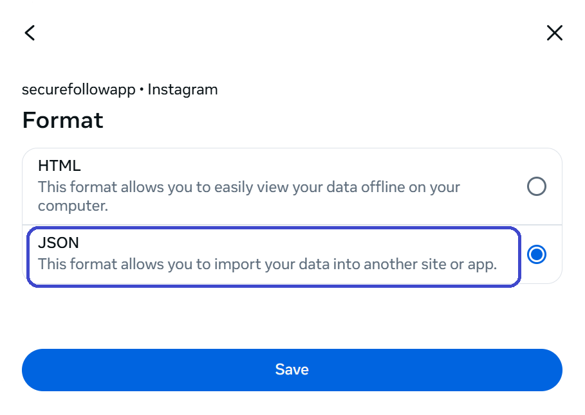Image resolution: width=585 pixels, height=415 pixels.
Task: Click the Format heading
Action: pos(62,120)
